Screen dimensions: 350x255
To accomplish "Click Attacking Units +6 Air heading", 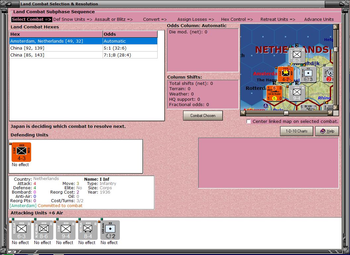I will (x=37, y=213).
